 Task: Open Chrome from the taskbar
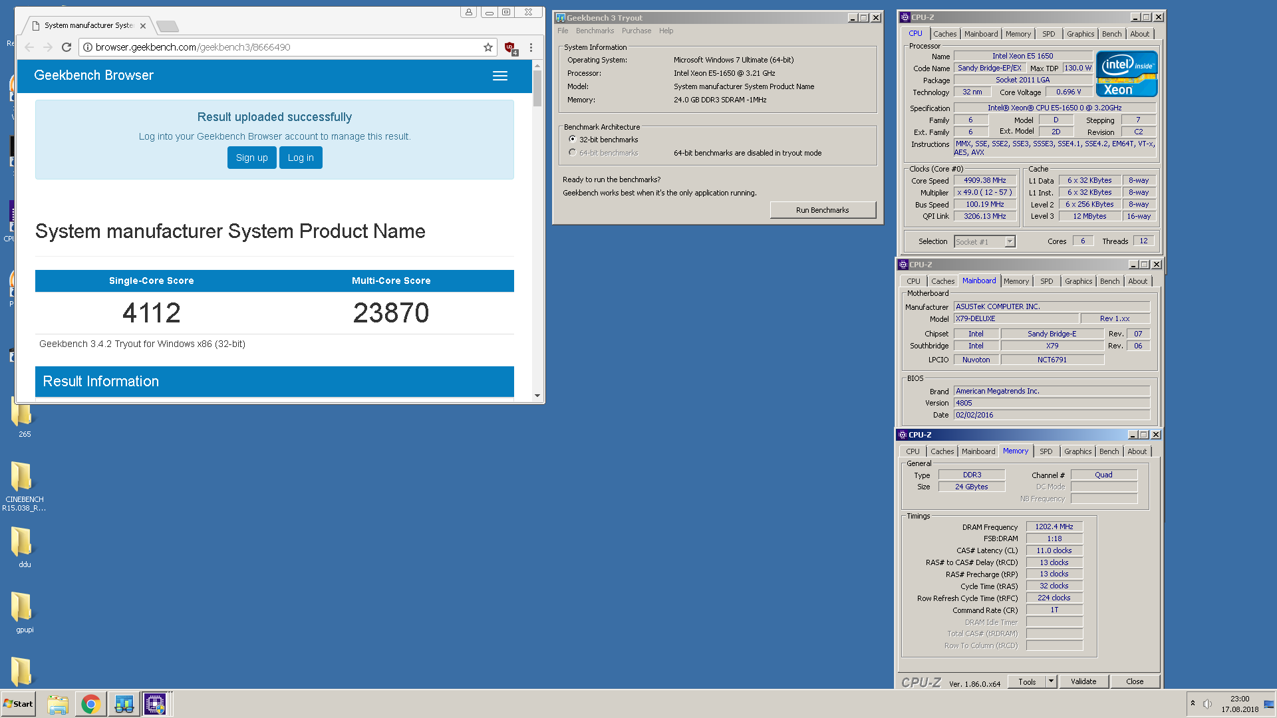pos(90,704)
